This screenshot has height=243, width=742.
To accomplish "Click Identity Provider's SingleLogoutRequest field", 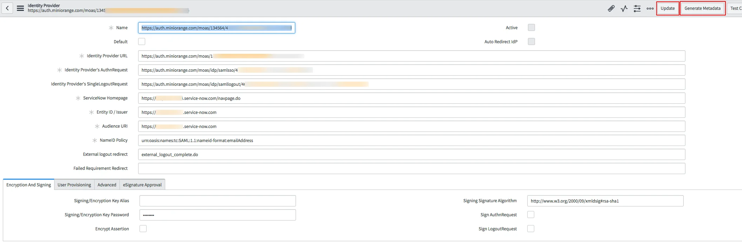I will click(x=412, y=84).
